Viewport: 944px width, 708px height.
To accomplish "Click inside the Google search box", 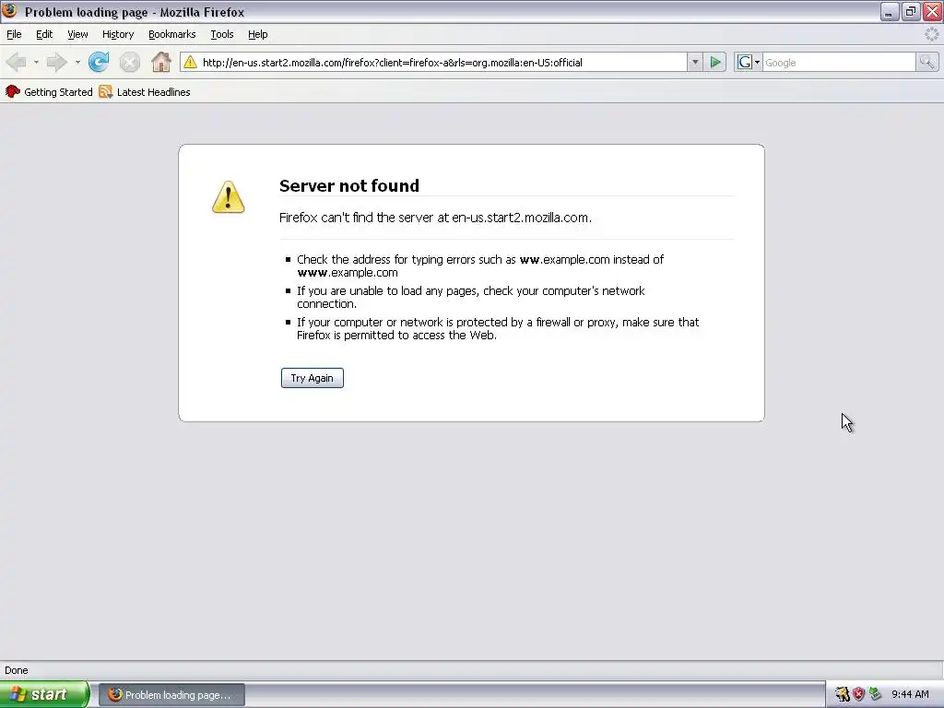I will click(839, 62).
